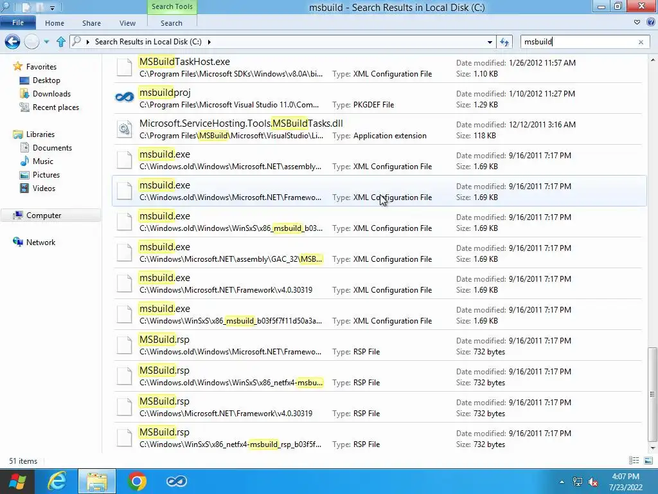Click the quick access new folder icon
Screen dimensions: 658x494
[x=40, y=7]
